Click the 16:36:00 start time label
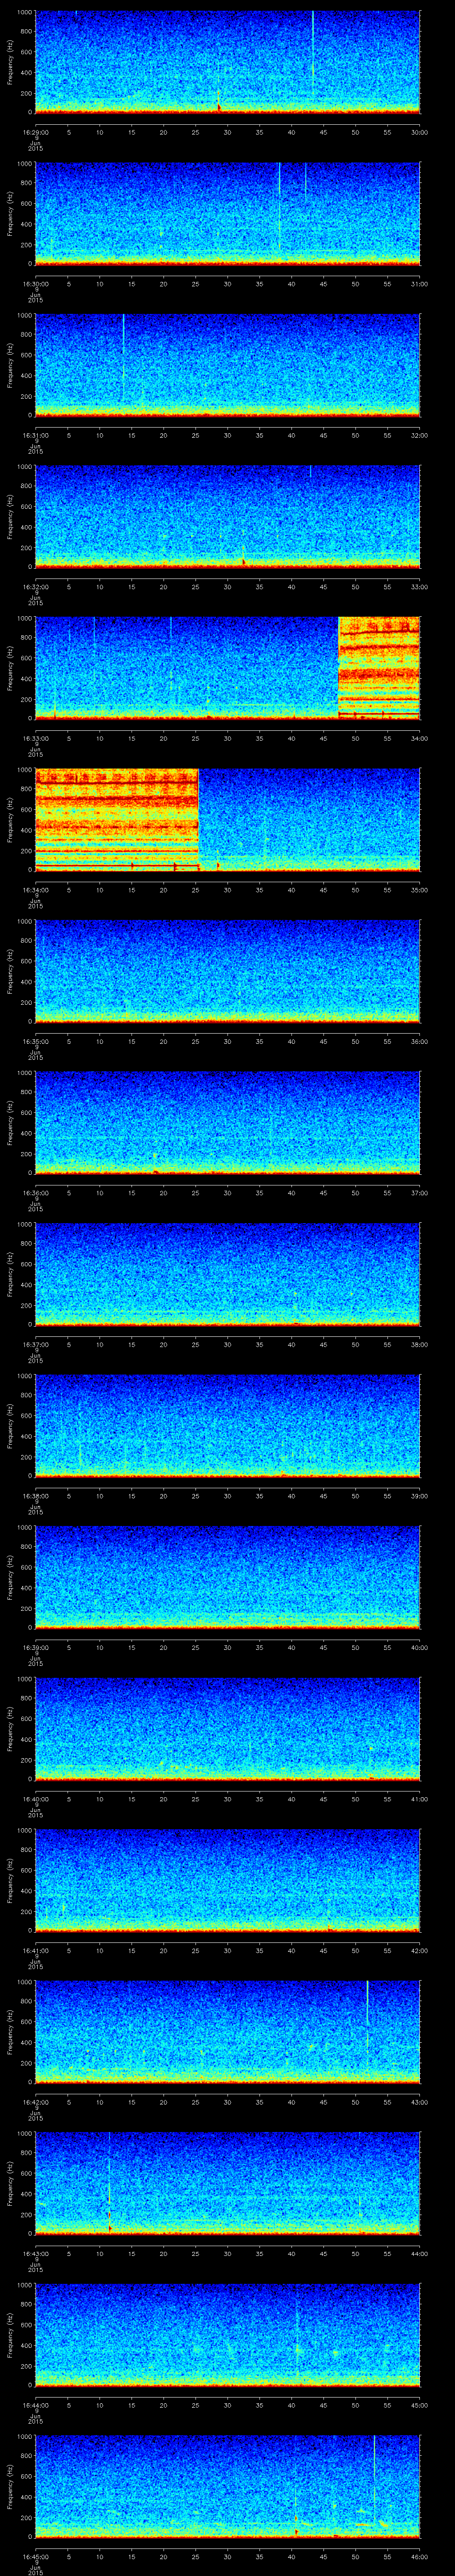Image resolution: width=455 pixels, height=2576 pixels. tap(35, 1193)
